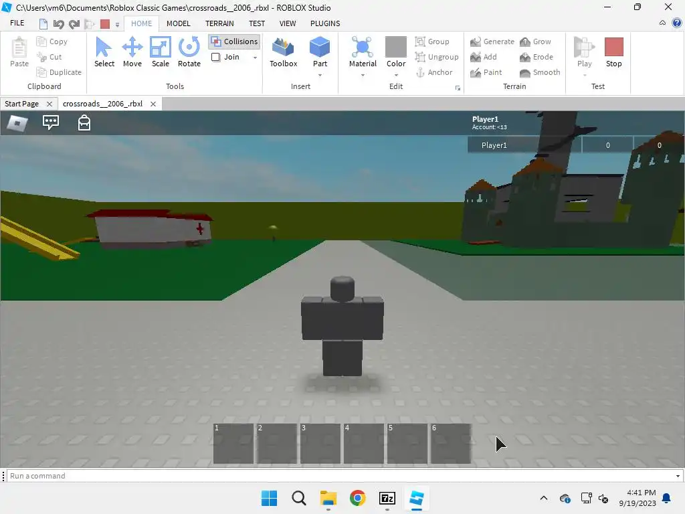The width and height of the screenshot is (685, 514).
Task: Click the Redo arrow
Action: click(x=74, y=24)
